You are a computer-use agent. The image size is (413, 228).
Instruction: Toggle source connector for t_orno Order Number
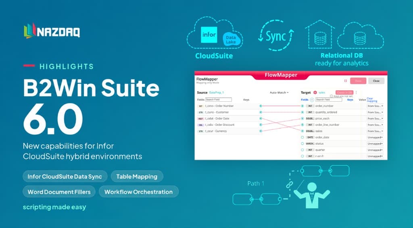click(x=261, y=106)
